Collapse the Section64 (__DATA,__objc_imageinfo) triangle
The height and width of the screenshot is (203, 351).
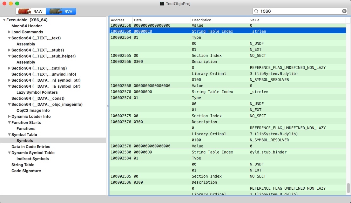[9, 105]
